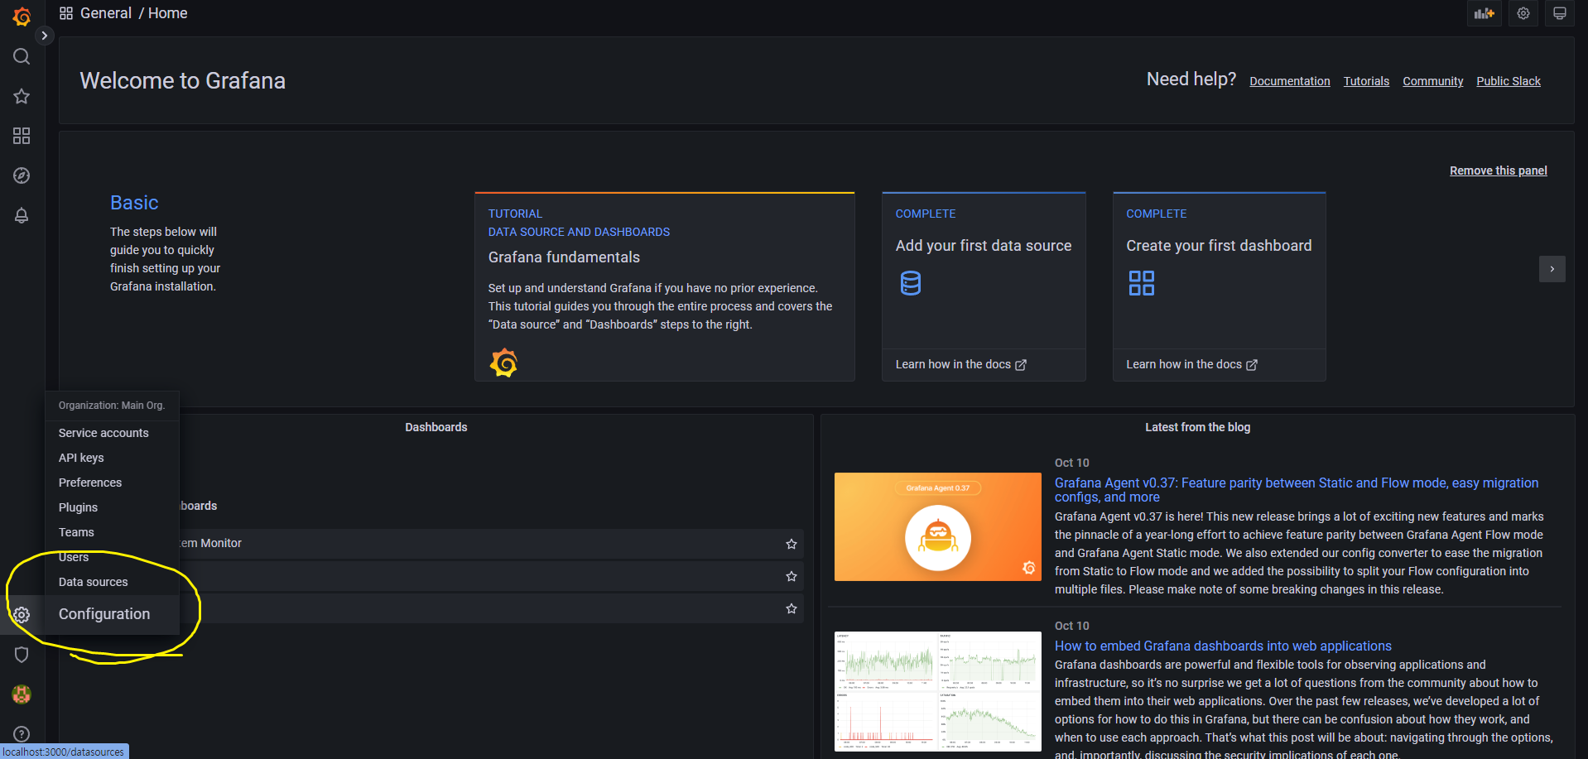
Task: Click Latest from the blog panel title
Action: tap(1197, 427)
